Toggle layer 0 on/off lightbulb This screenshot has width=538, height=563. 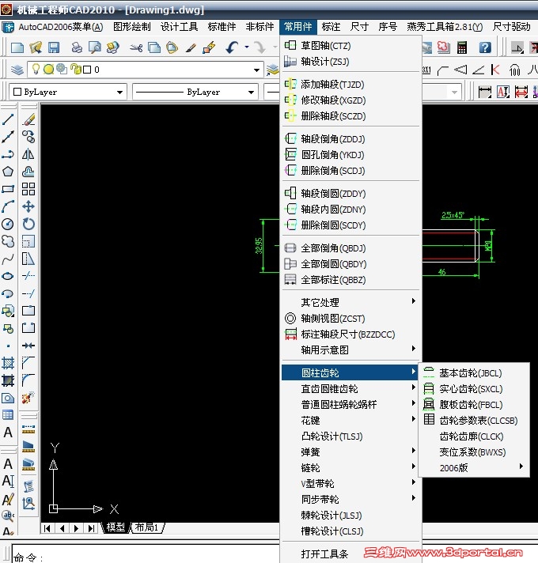pos(36,69)
